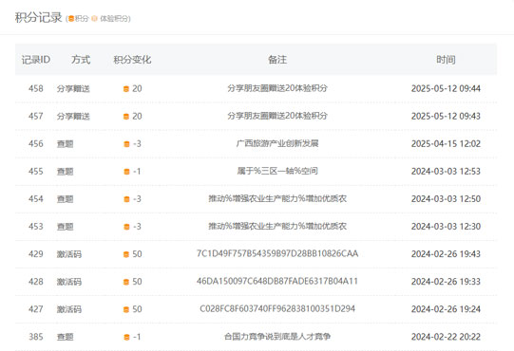Image resolution: width=514 pixels, height=351 pixels.
Task: Select record ID 455
Action: (x=36, y=172)
